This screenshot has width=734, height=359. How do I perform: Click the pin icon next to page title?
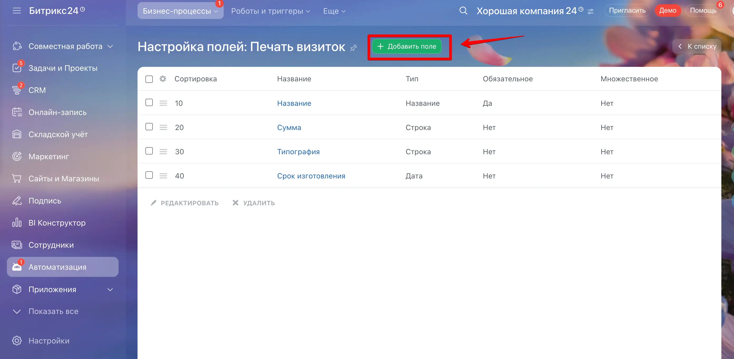[353, 48]
